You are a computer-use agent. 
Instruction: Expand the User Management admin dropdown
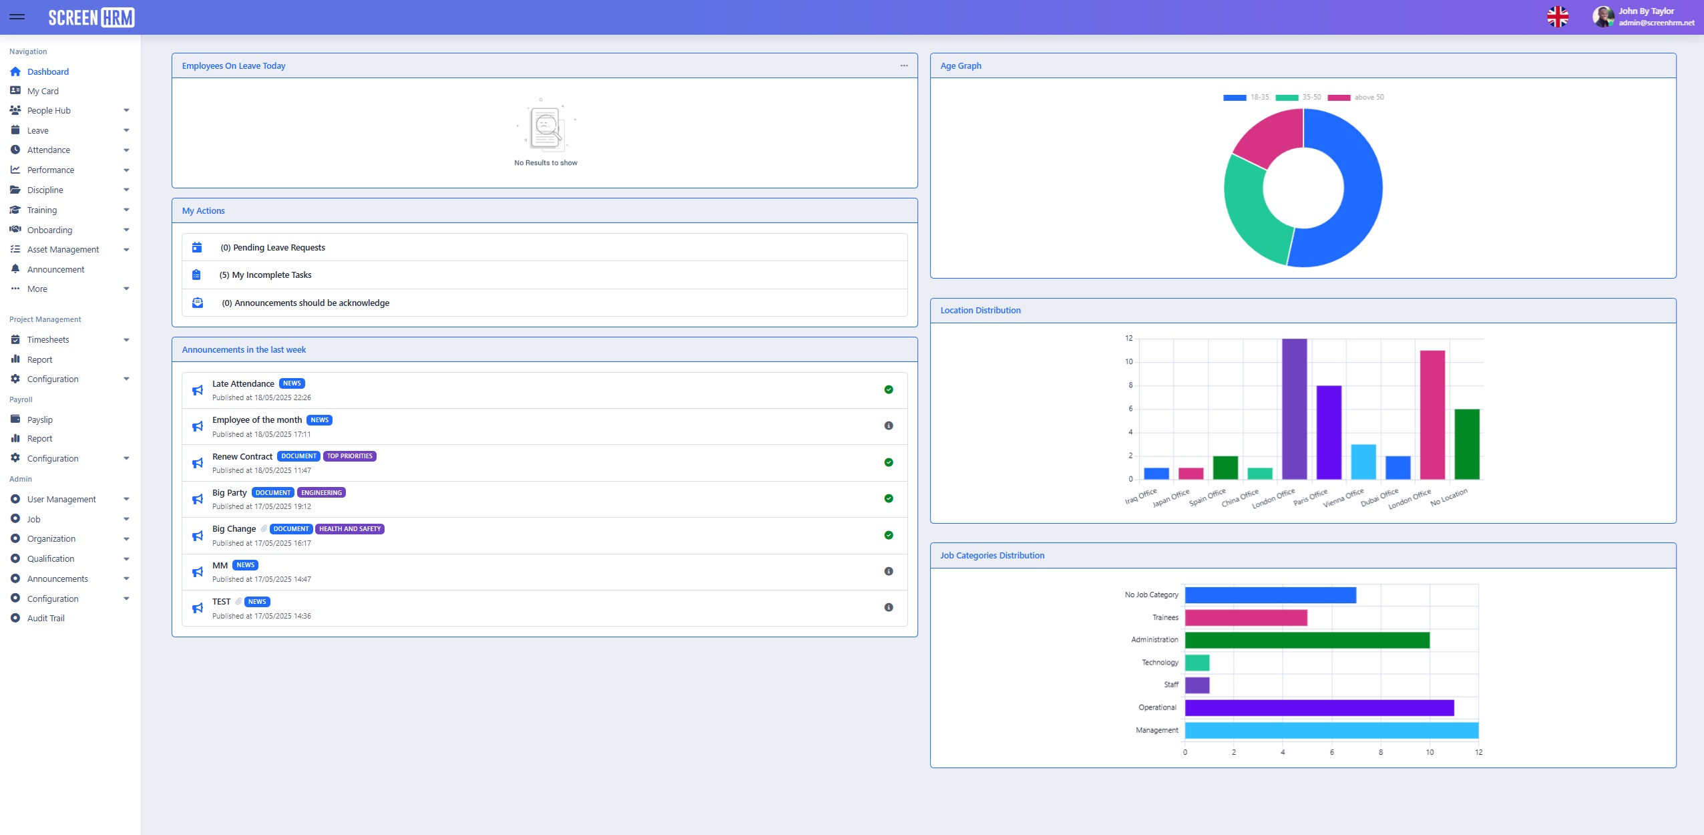pyautogui.click(x=126, y=500)
